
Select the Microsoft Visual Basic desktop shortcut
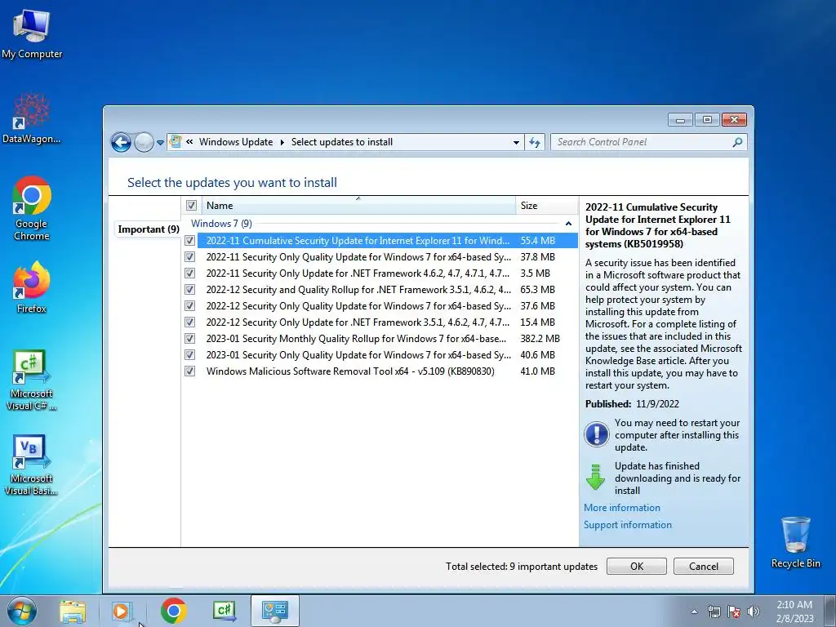pyautogui.click(x=32, y=465)
